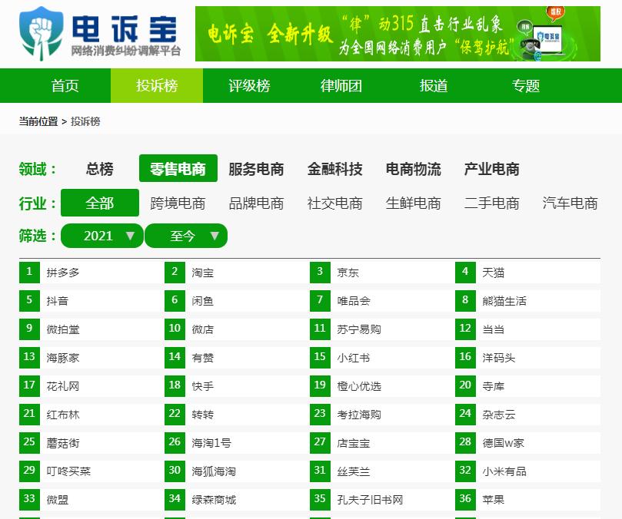Viewport: 622px width, 519px height.
Task: Select the 服务电商 category tab
Action: [255, 168]
